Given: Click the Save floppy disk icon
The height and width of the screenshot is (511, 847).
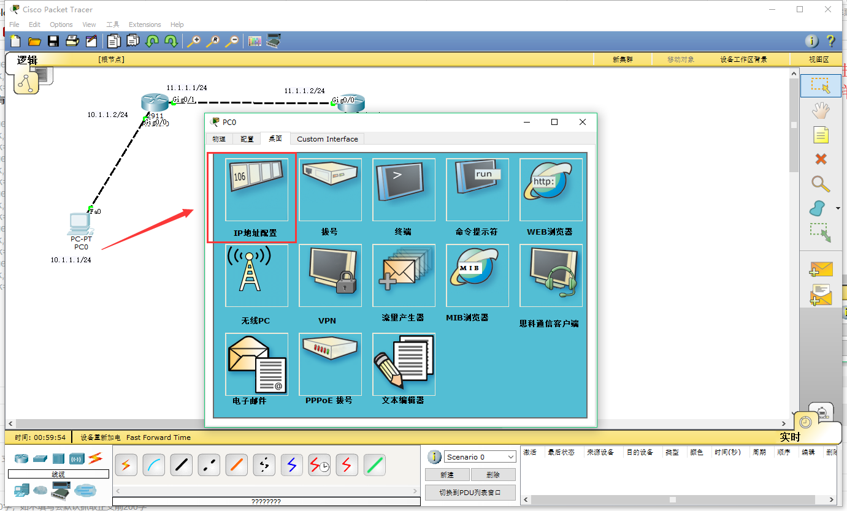Looking at the screenshot, I should tap(53, 41).
